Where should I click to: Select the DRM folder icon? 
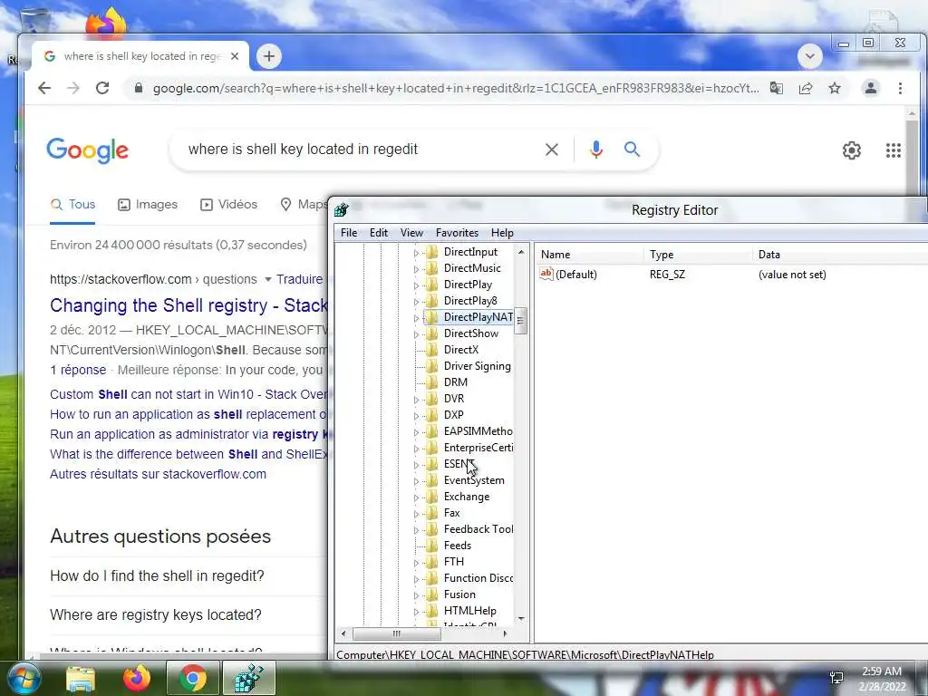tap(432, 382)
